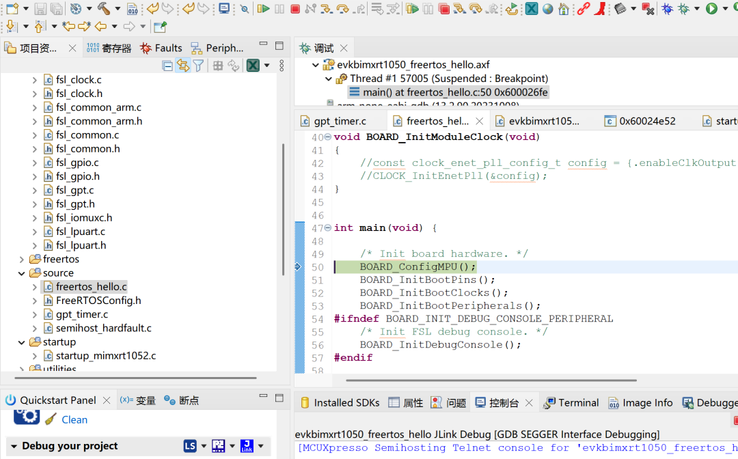This screenshot has height=459, width=738.
Task: Open the 0x60024e52 editor tab
Action: pos(640,121)
